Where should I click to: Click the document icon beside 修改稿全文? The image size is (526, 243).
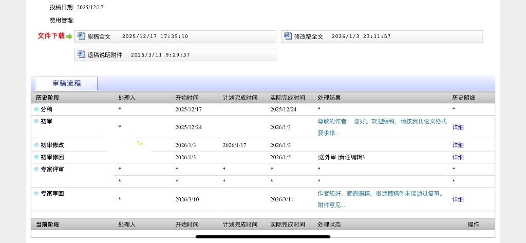point(288,36)
